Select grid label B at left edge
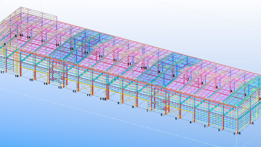Screen dimensions: 261x147 point(5,44)
